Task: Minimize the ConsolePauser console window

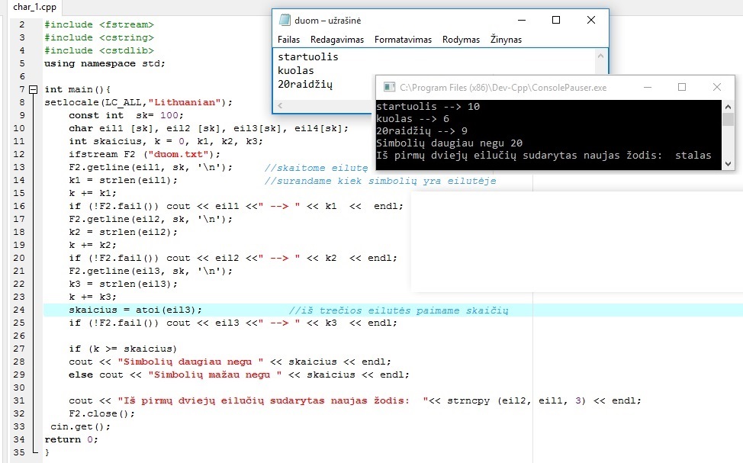Action: click(648, 87)
